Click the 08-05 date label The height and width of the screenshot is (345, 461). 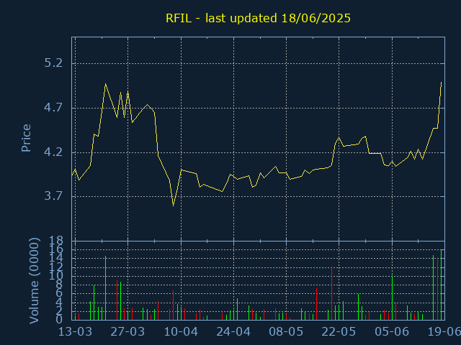click(286, 332)
